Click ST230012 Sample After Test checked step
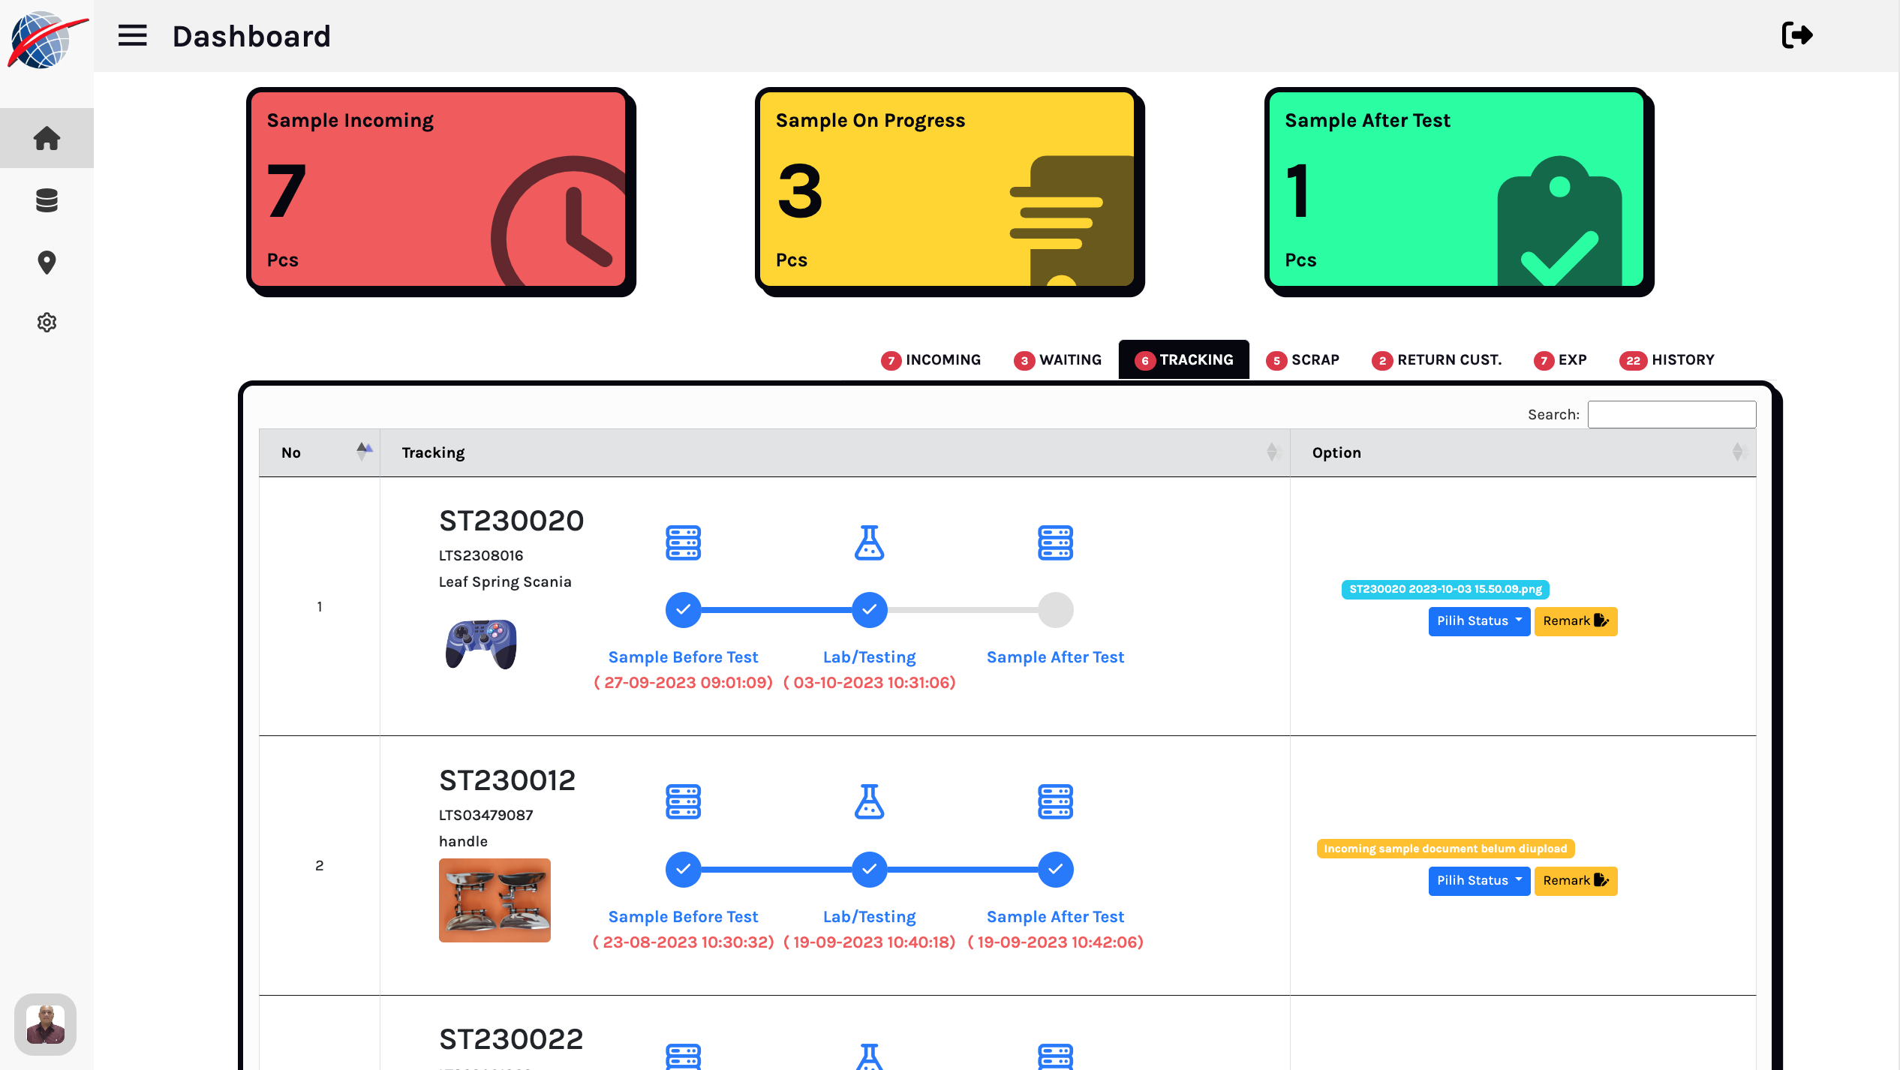The width and height of the screenshot is (1900, 1070). pyautogui.click(x=1055, y=870)
